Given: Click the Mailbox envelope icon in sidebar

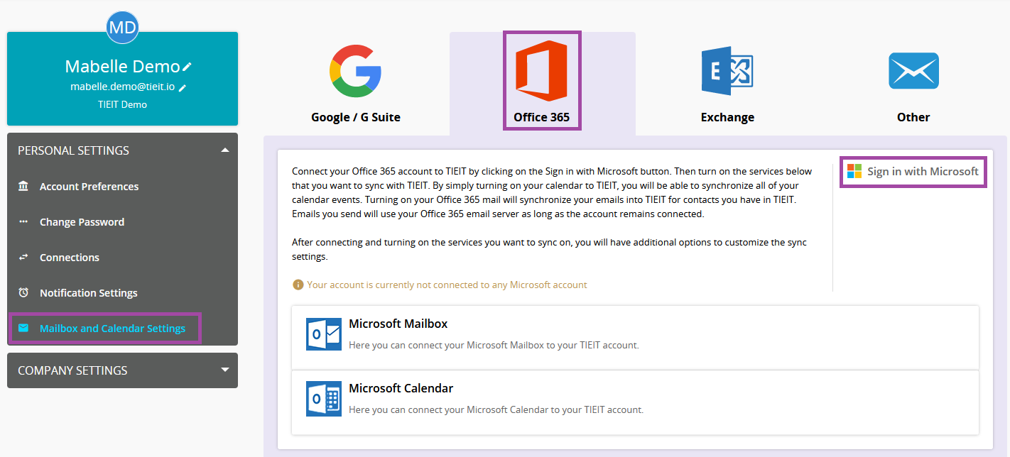Looking at the screenshot, I should [x=23, y=328].
